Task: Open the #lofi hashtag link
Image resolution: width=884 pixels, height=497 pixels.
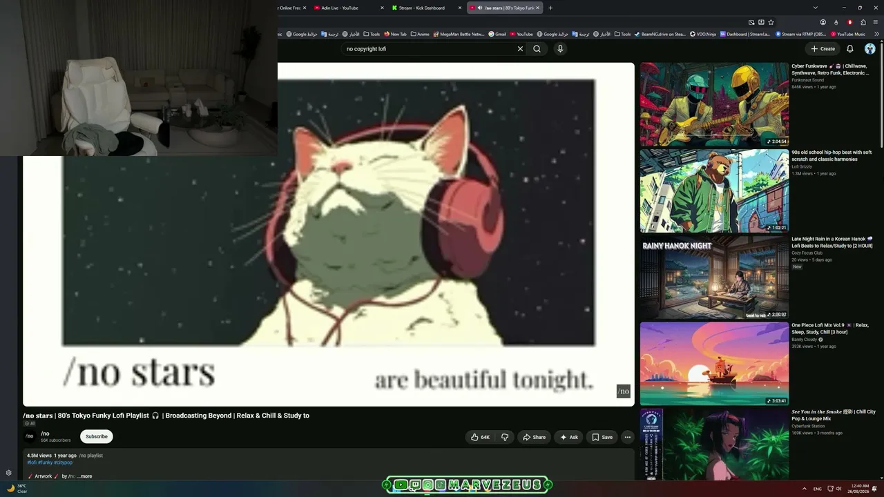Action: [x=32, y=462]
